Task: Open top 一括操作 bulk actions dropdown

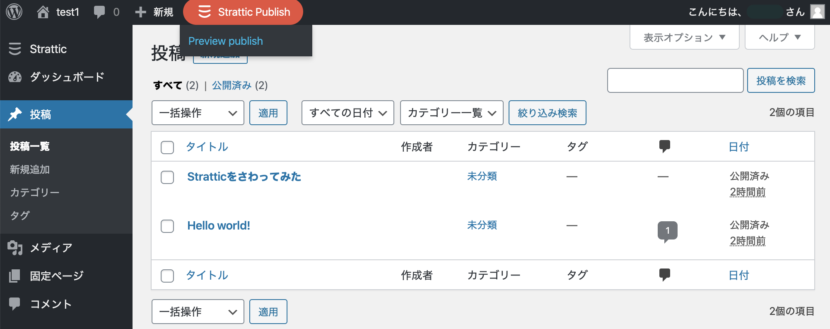Action: 198,113
